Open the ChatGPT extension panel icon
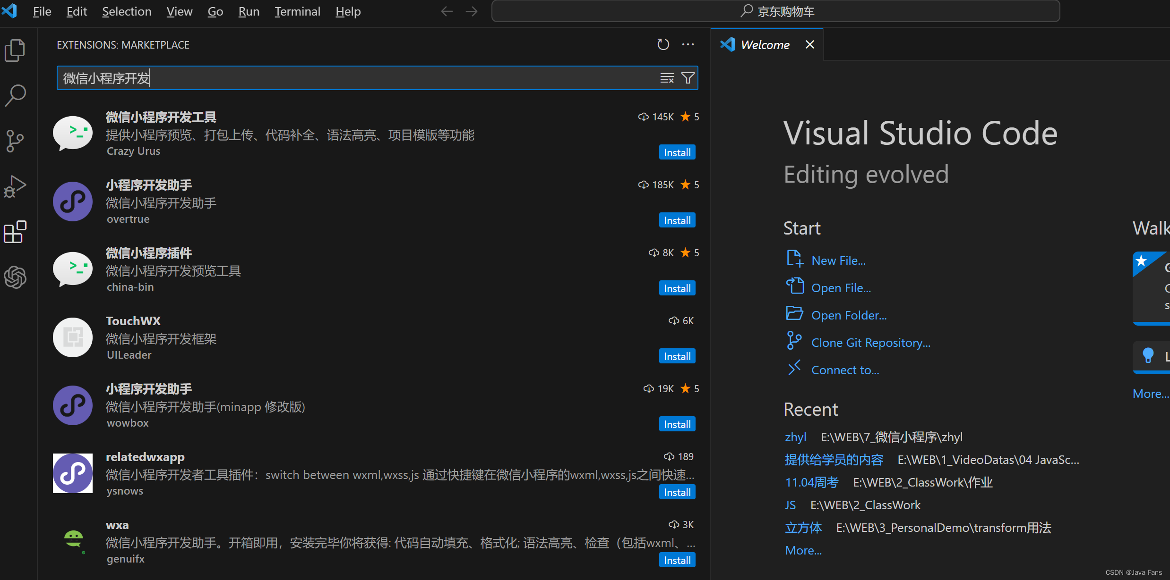Image resolution: width=1170 pixels, height=580 pixels. [x=15, y=277]
